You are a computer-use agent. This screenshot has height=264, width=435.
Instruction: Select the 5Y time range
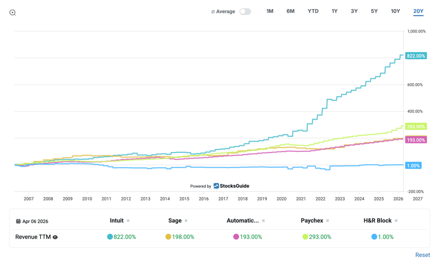[374, 11]
